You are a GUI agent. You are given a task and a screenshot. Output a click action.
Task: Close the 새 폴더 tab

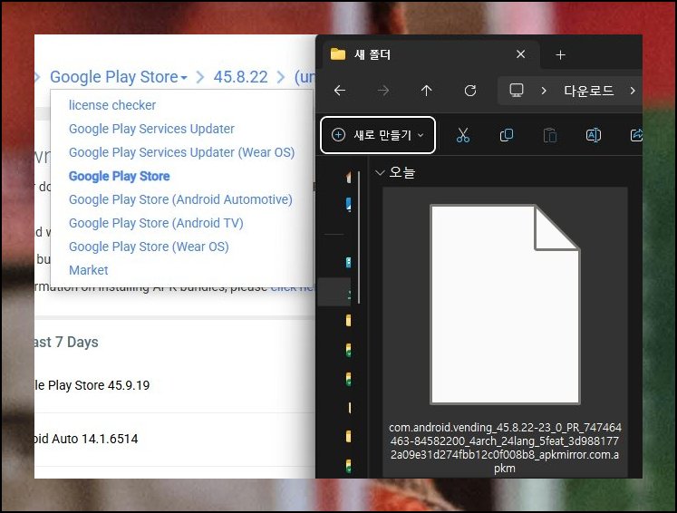521,54
